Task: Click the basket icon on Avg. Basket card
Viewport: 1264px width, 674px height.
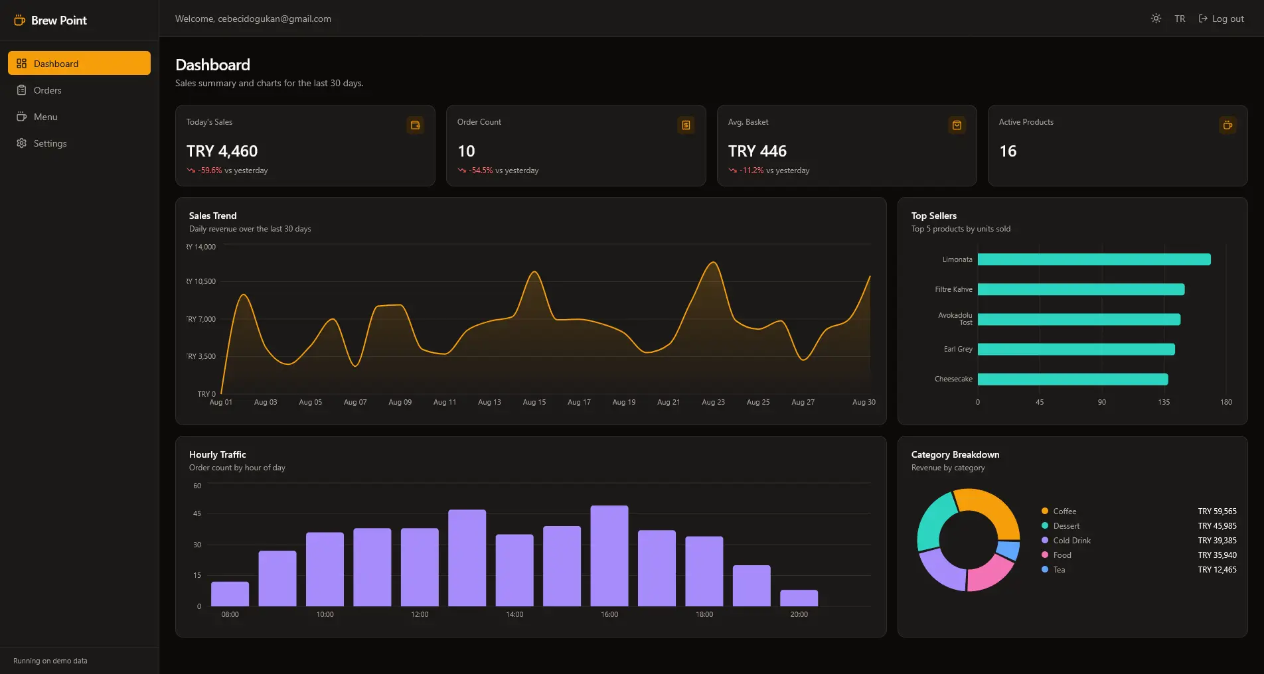Action: [x=957, y=125]
